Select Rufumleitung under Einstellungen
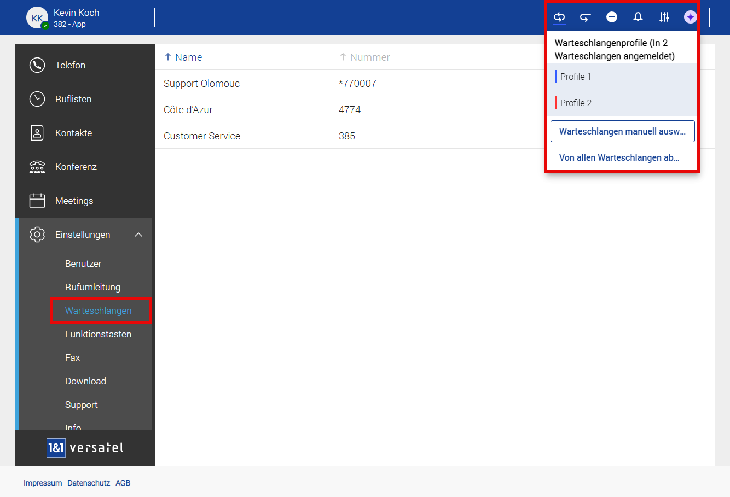Screen dimensions: 730x497 (92, 287)
